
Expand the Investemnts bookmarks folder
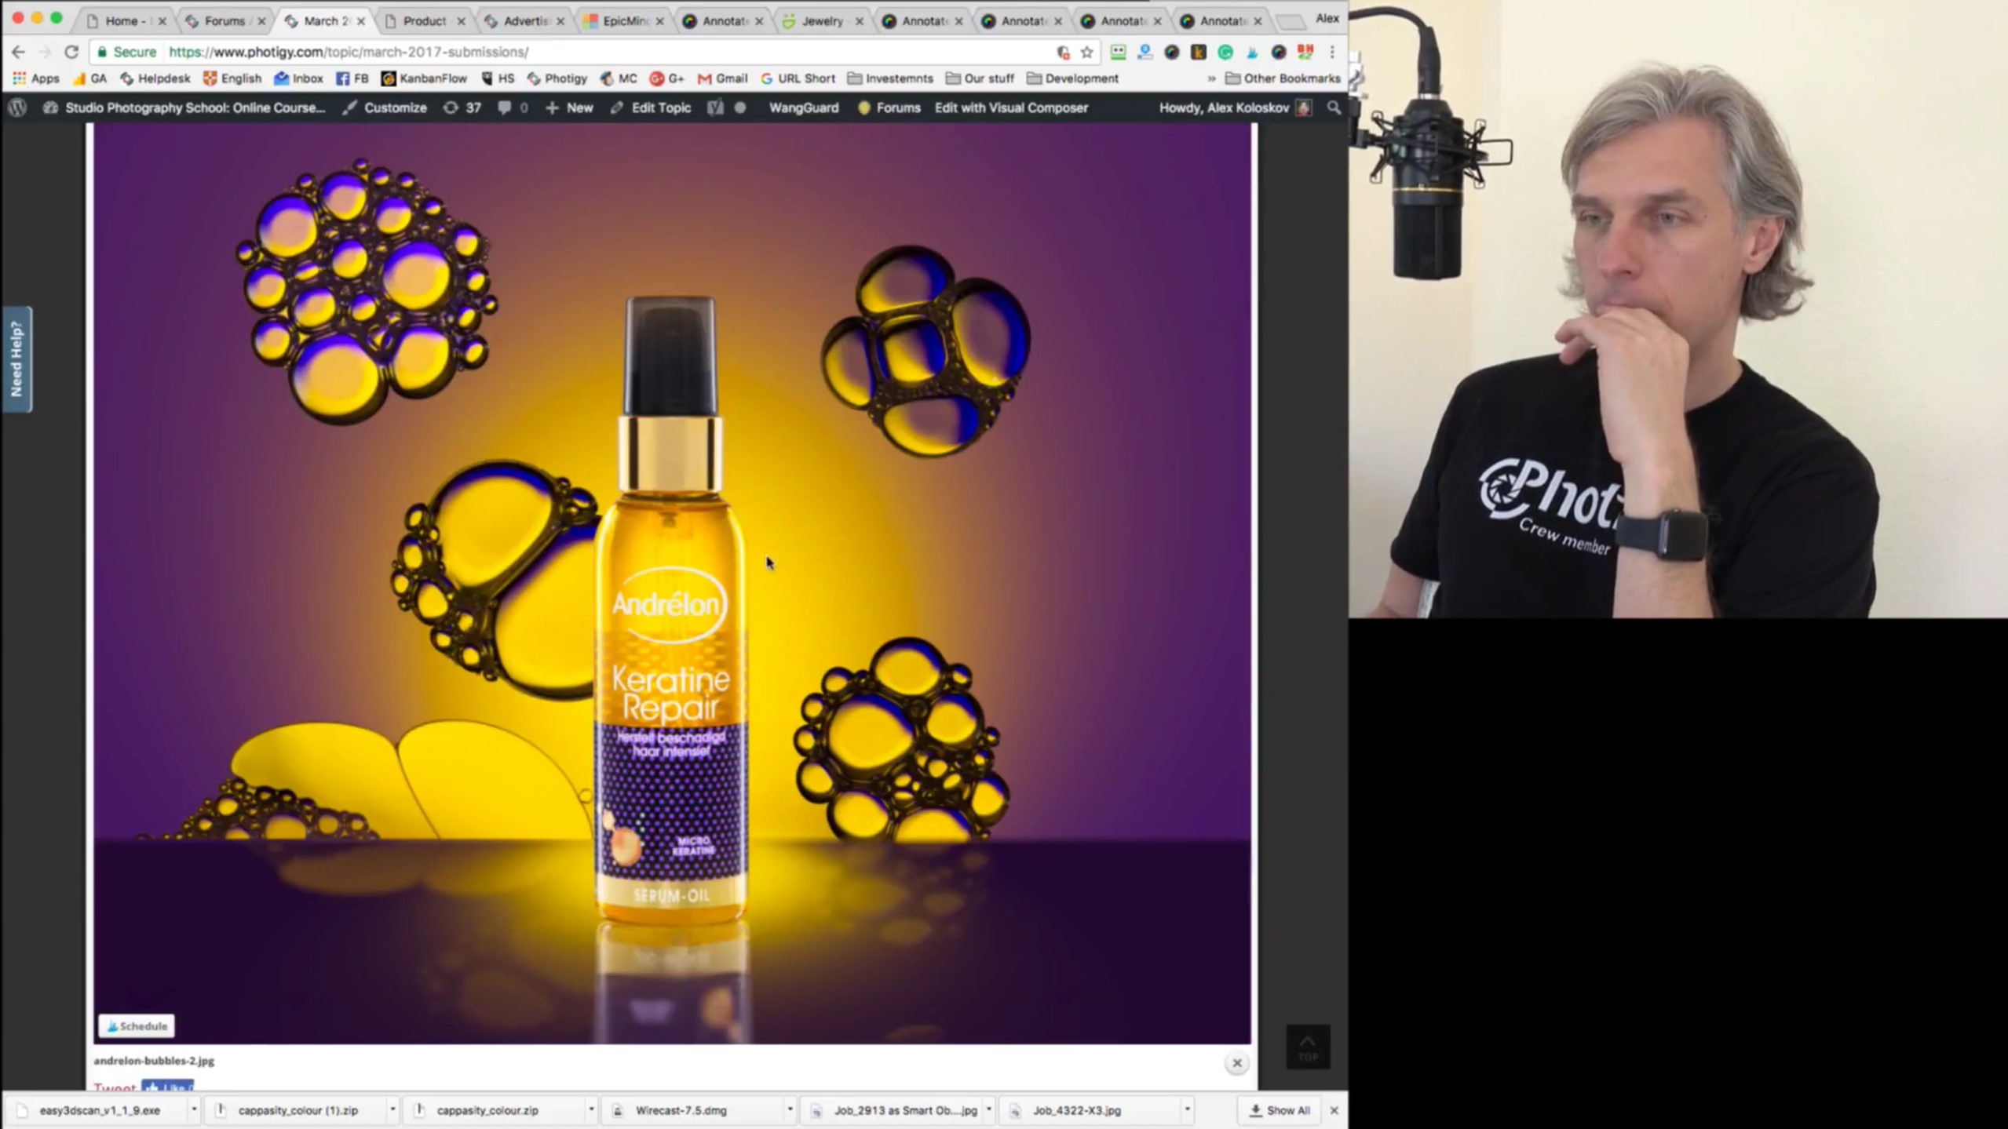(x=890, y=78)
